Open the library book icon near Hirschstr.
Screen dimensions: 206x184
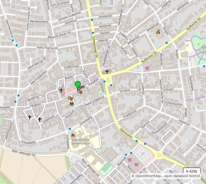pos(72,104)
